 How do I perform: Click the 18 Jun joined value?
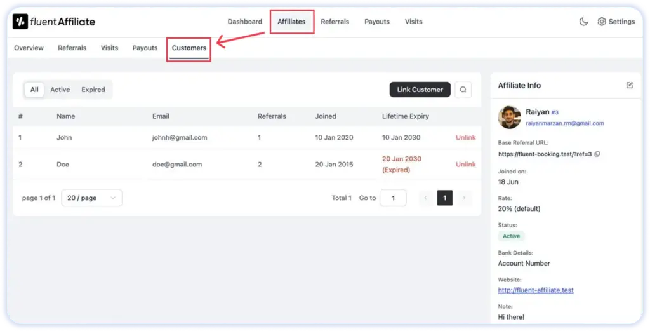point(508,182)
